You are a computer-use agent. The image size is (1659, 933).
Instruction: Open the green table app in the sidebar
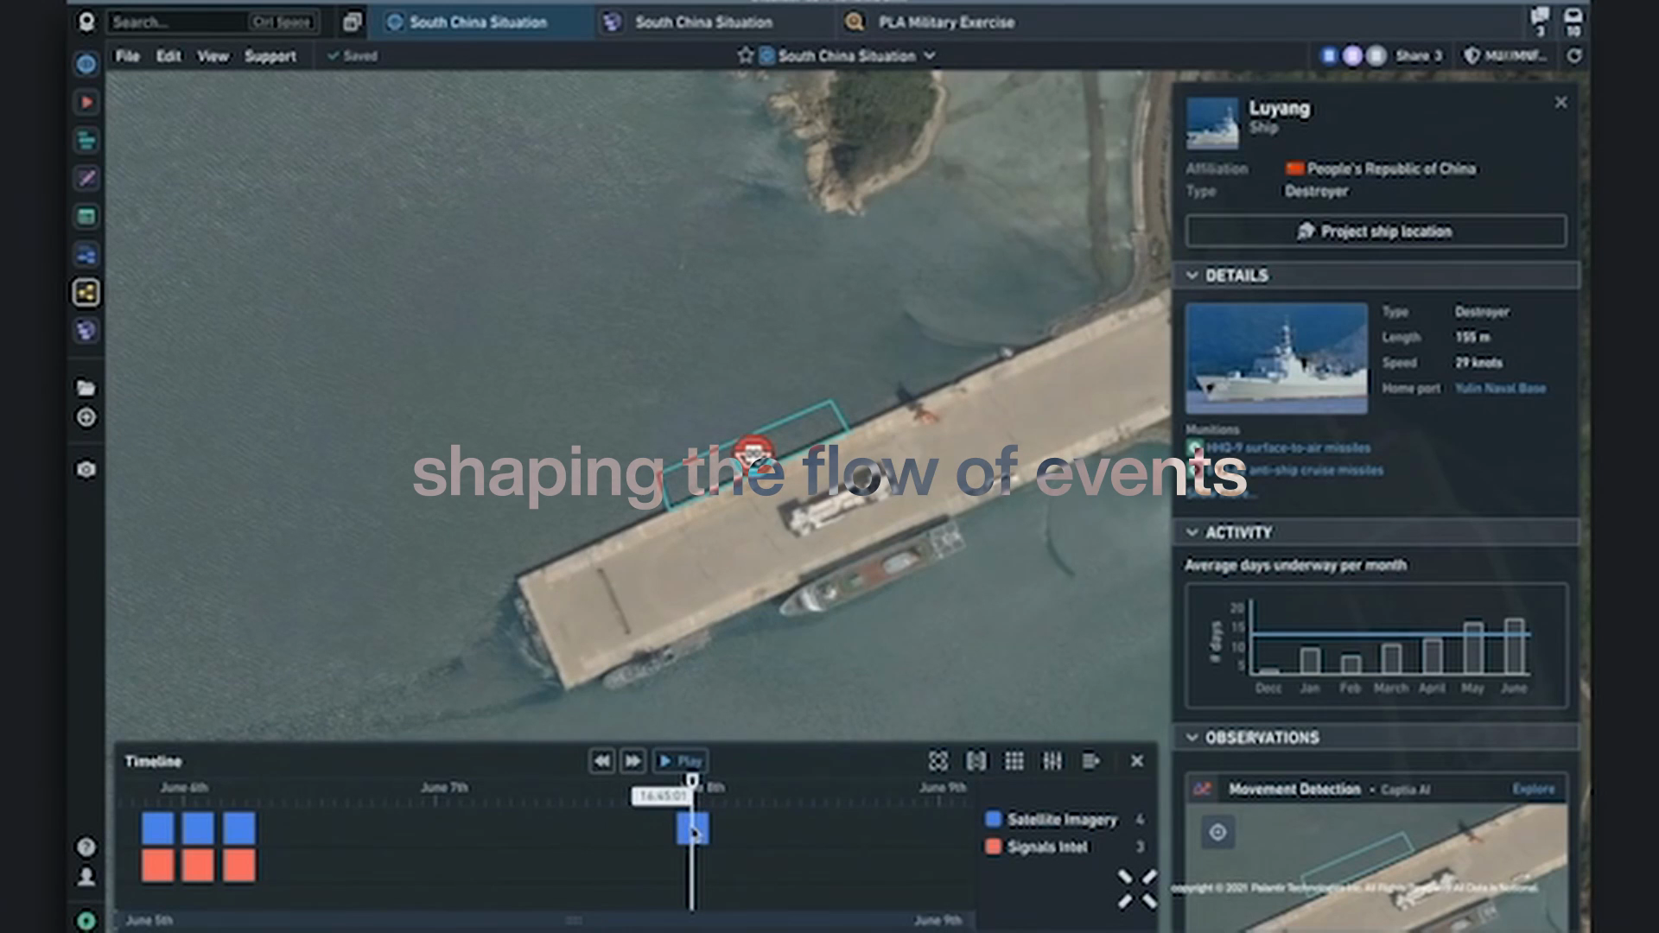point(86,216)
